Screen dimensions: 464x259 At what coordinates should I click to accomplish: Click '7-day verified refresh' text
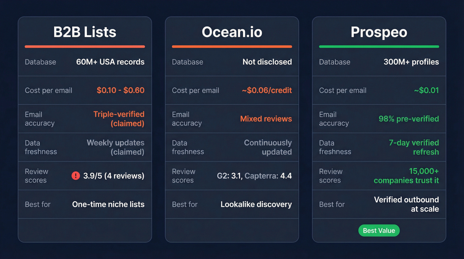(x=414, y=147)
